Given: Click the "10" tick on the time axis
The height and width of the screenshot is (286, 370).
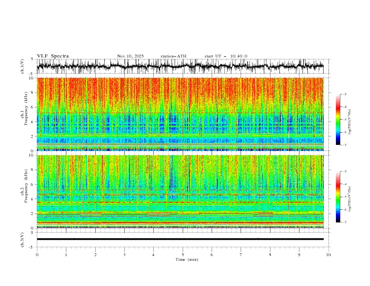Looking at the screenshot, I should point(328,255).
